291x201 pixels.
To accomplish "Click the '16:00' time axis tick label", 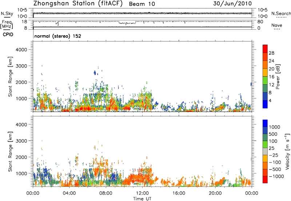I will click(x=179, y=193).
